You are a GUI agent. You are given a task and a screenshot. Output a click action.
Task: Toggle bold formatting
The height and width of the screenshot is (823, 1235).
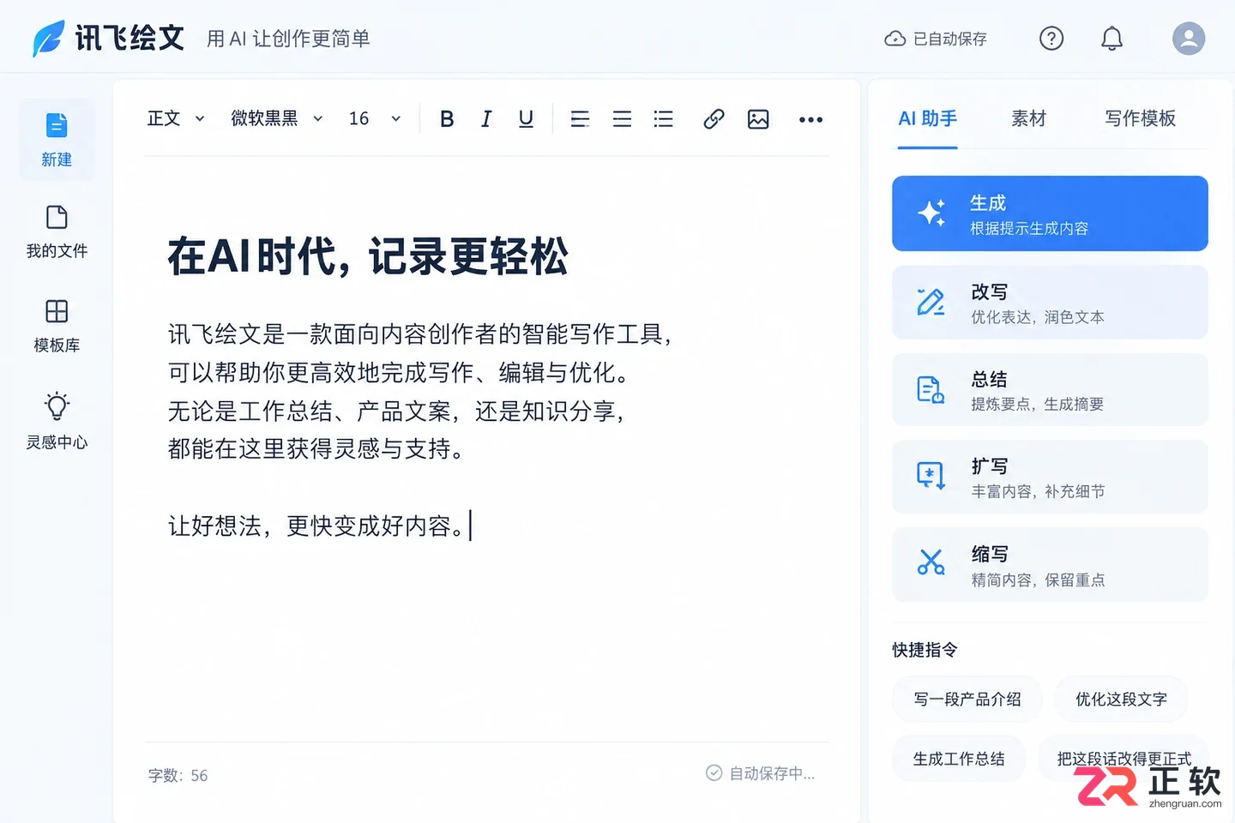pos(447,119)
